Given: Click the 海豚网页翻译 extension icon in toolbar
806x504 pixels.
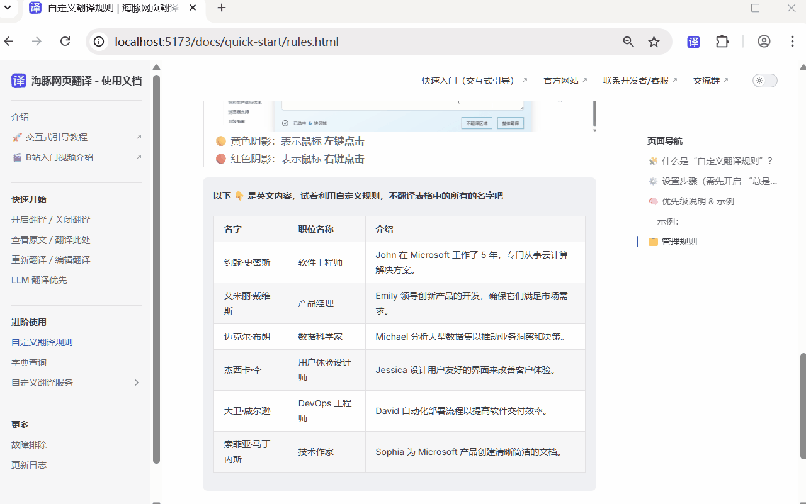Looking at the screenshot, I should click(693, 42).
